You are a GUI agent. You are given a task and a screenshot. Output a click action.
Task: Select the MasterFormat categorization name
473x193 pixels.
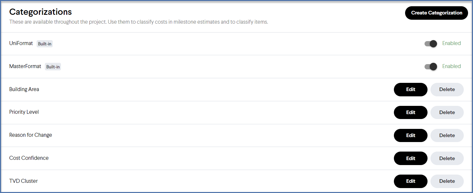coord(25,66)
